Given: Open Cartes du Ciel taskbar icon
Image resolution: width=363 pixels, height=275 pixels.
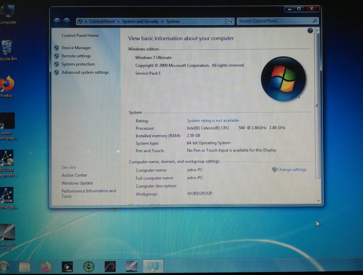Looking at the screenshot, I should pos(131,267).
